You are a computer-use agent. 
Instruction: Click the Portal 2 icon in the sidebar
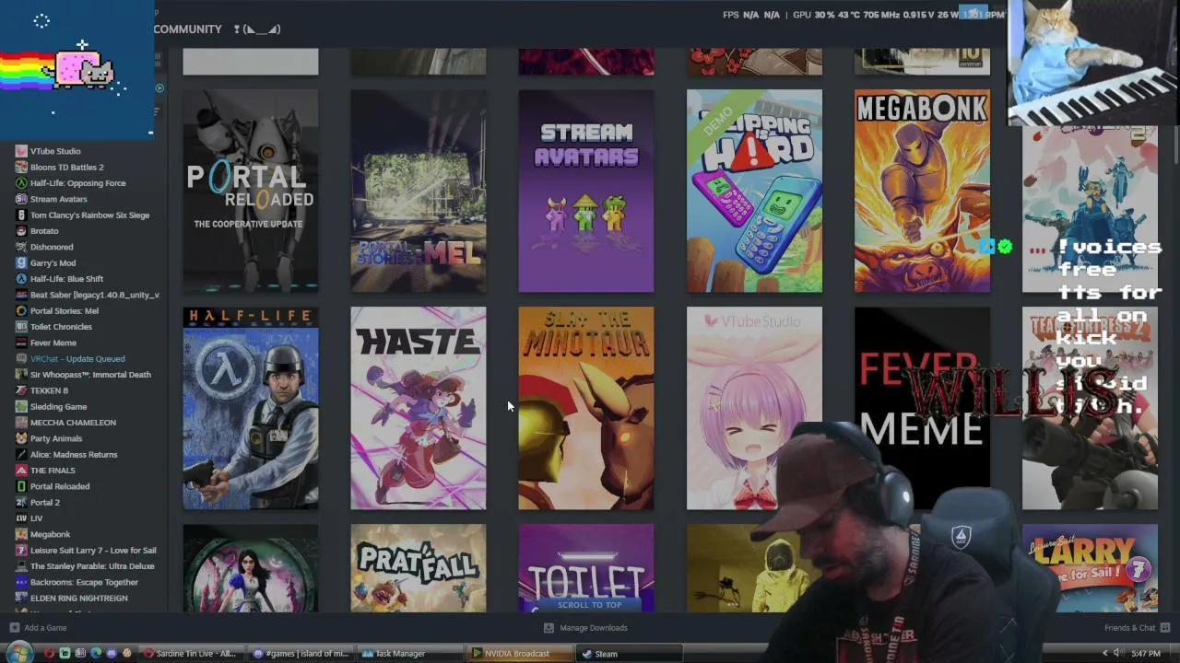21,502
